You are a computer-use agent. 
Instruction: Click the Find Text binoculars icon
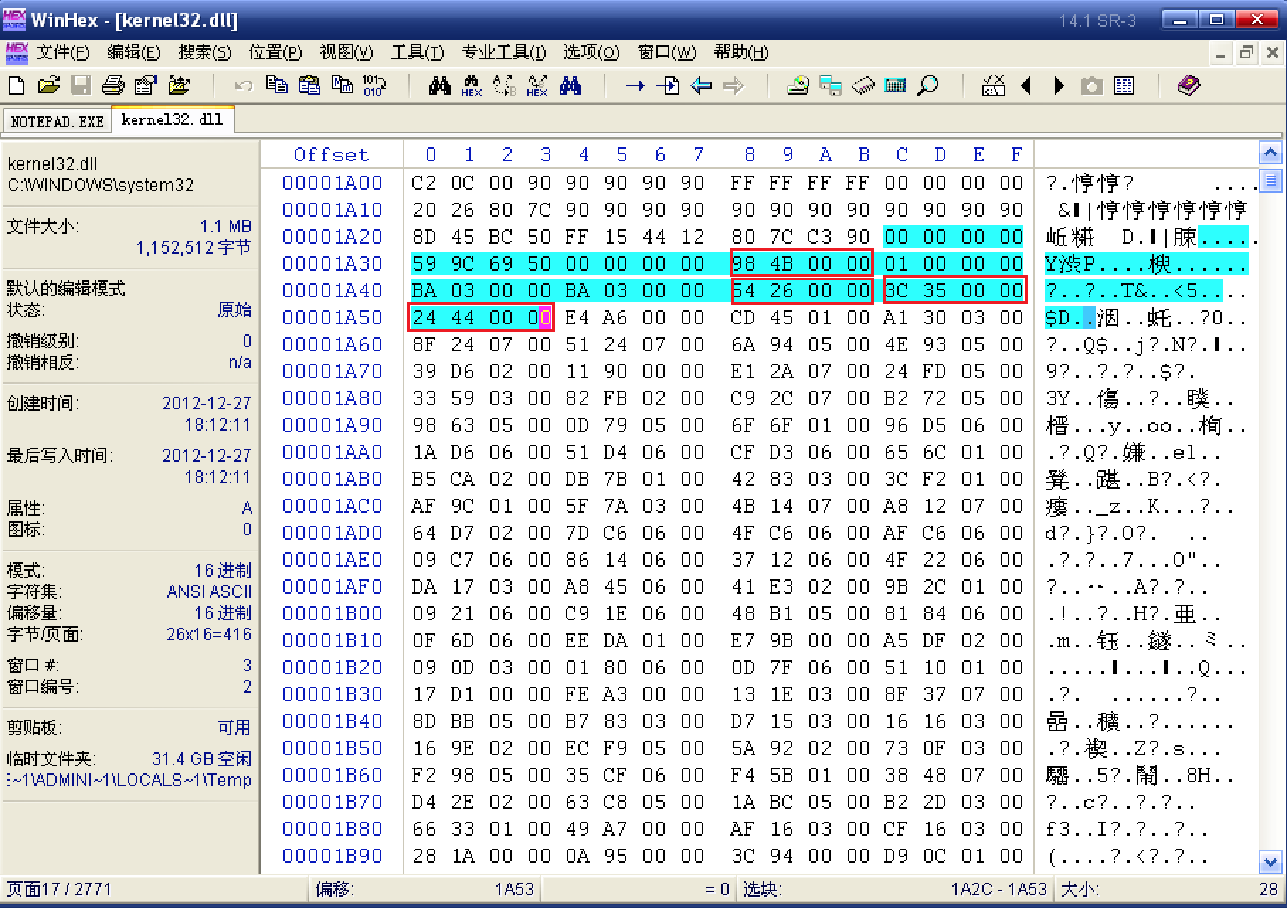click(x=439, y=86)
